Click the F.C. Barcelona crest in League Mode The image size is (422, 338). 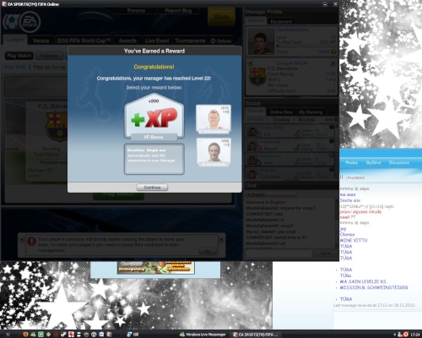[x=257, y=77]
